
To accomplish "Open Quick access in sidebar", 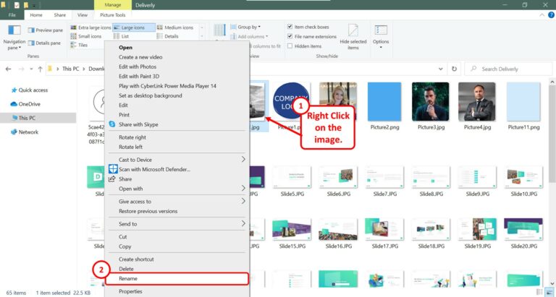I will pos(29,90).
